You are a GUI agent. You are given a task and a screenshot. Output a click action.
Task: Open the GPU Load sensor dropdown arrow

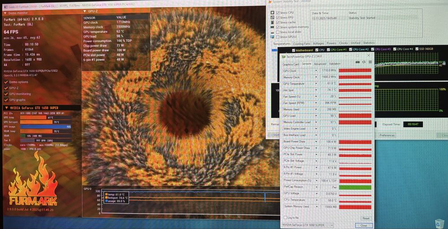coord(316,116)
